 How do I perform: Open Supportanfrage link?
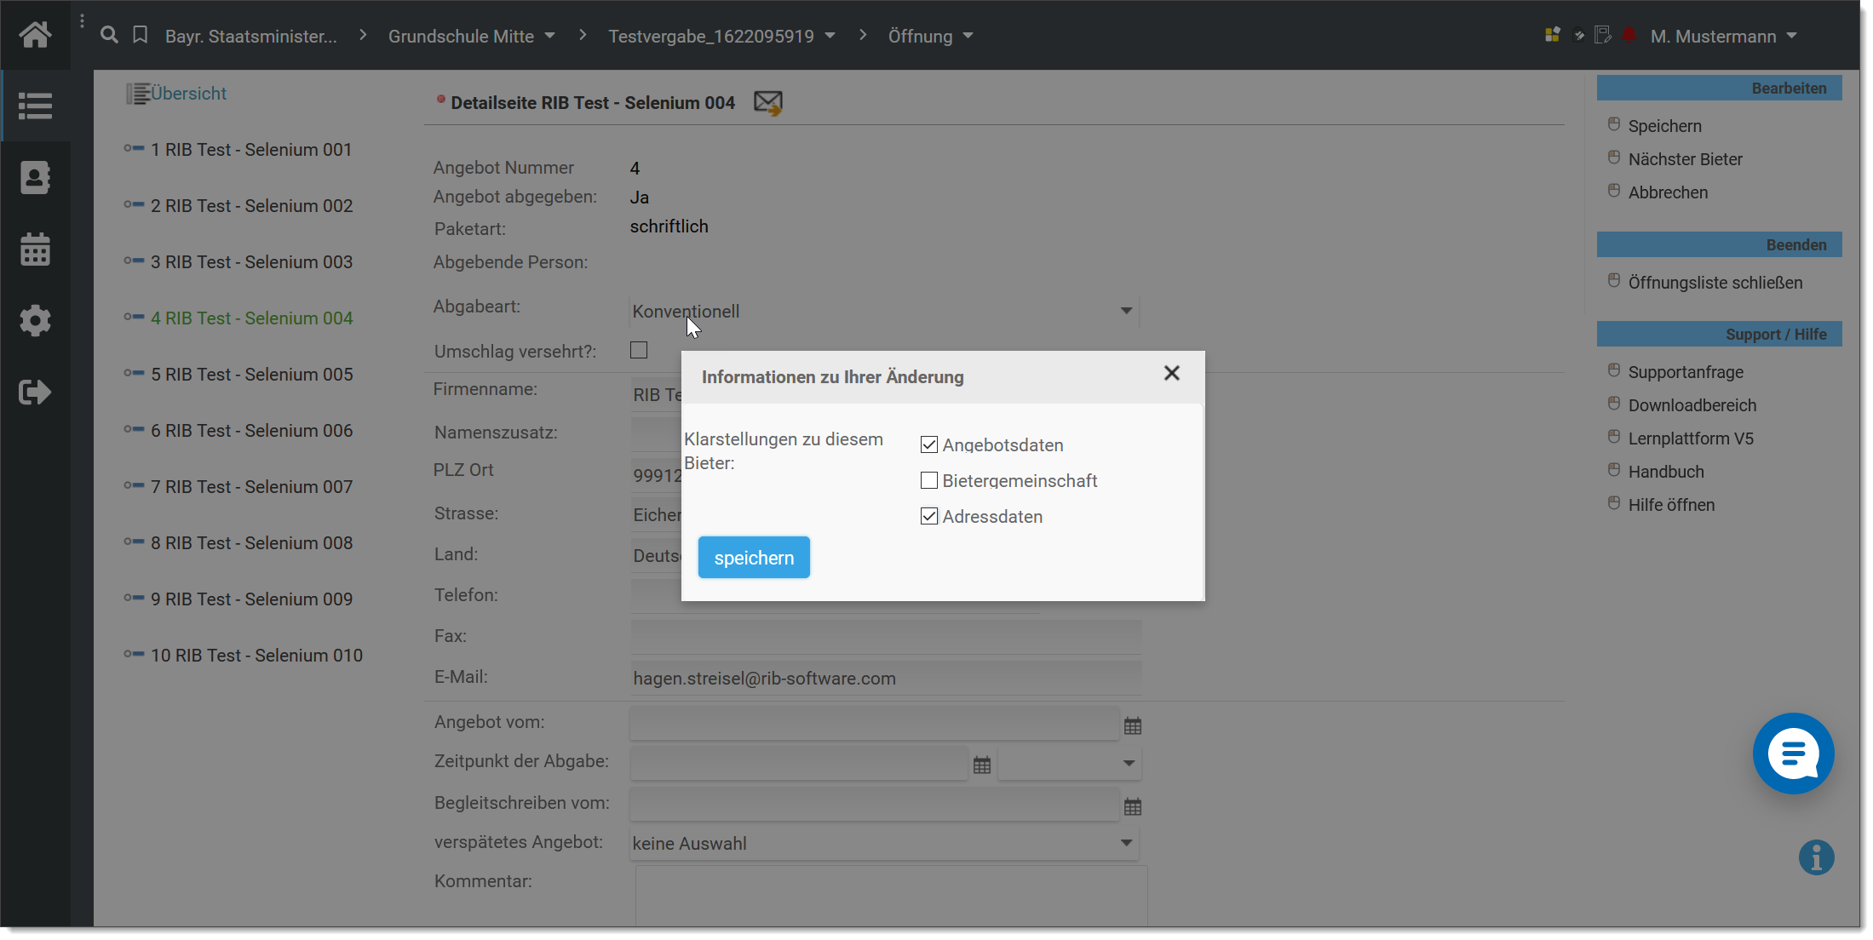click(x=1686, y=372)
